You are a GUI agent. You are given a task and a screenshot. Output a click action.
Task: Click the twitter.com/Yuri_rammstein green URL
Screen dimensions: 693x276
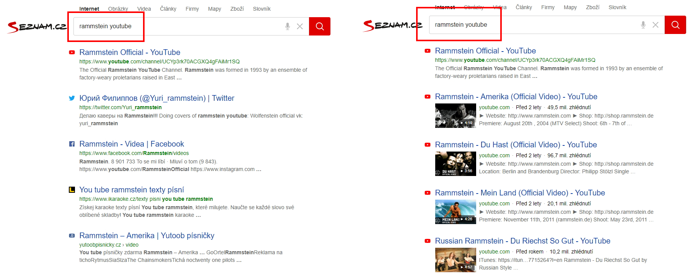[120, 107]
